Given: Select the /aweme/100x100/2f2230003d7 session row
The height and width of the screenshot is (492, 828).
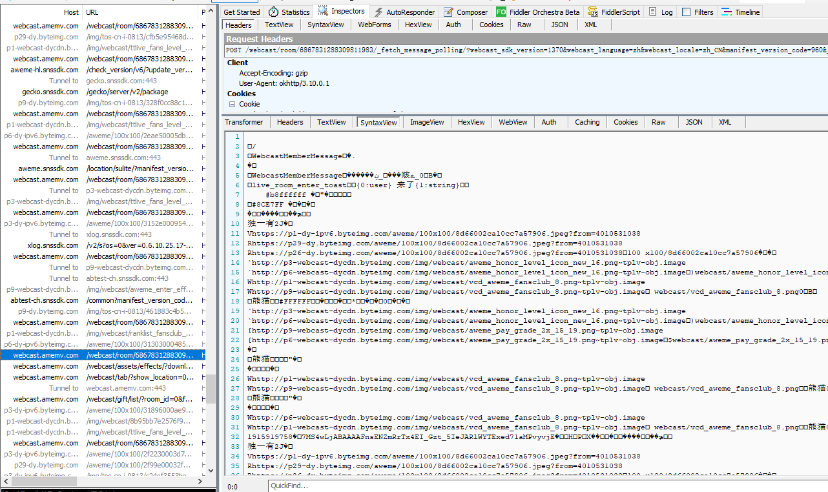Looking at the screenshot, I should (103, 454).
